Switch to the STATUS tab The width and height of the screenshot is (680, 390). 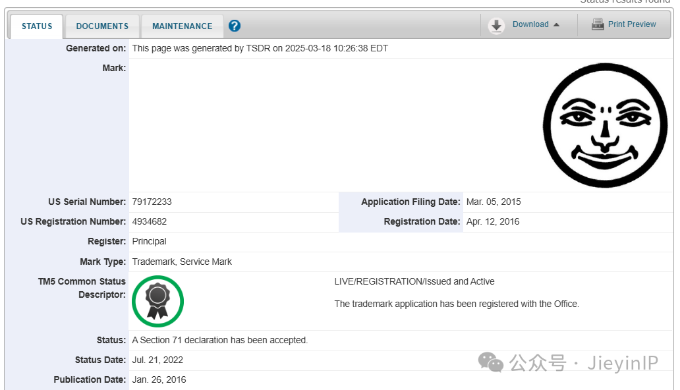[37, 26]
